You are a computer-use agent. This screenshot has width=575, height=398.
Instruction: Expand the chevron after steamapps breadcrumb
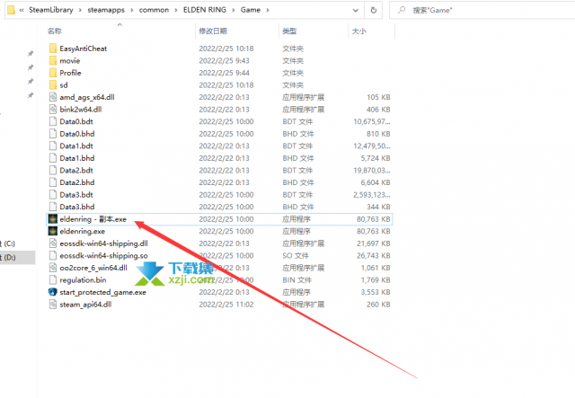pyautogui.click(x=132, y=10)
